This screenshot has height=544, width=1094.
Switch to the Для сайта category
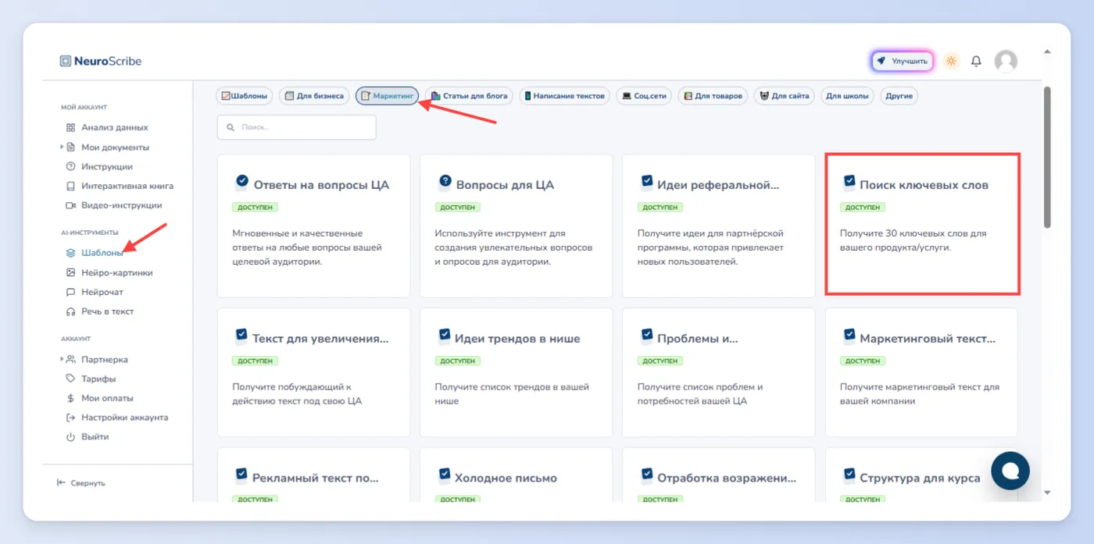[784, 96]
